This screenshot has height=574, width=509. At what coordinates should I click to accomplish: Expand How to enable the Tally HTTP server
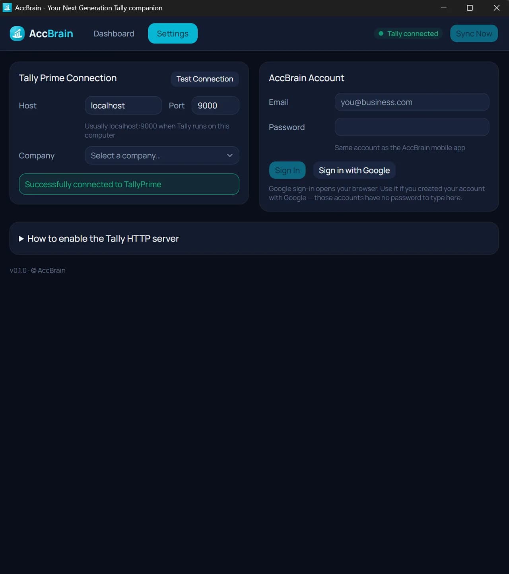point(99,239)
